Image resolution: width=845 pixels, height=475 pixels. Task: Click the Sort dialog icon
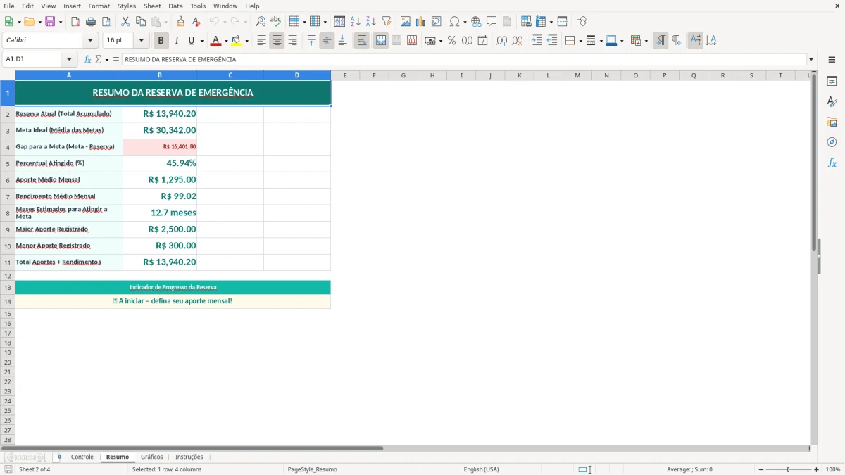(x=339, y=22)
